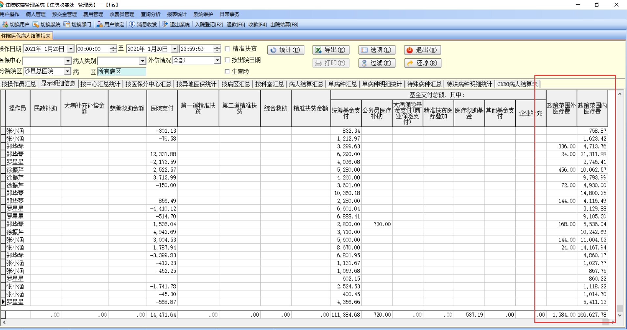Click the 入院登记[F2] toolbar button
The height and width of the screenshot is (330, 627).
(x=209, y=25)
